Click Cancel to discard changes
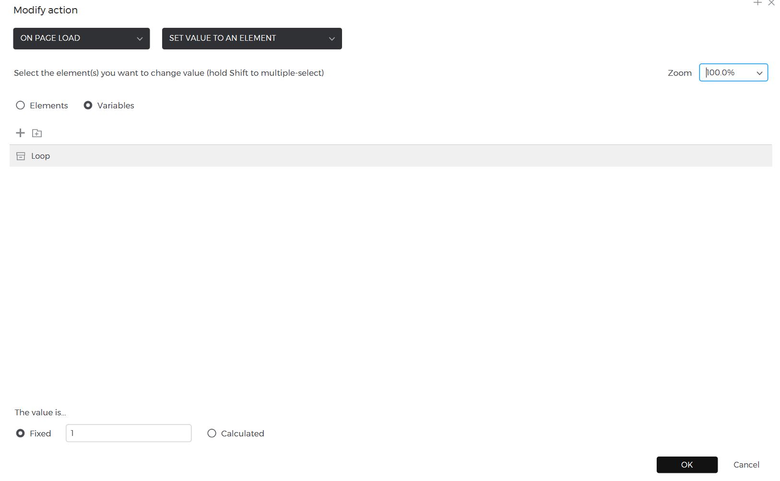The width and height of the screenshot is (780, 481). pos(746,465)
